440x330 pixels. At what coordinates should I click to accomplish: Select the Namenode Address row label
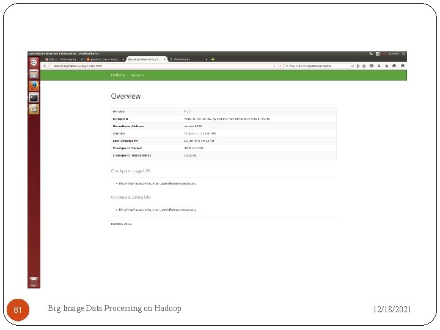click(128, 126)
